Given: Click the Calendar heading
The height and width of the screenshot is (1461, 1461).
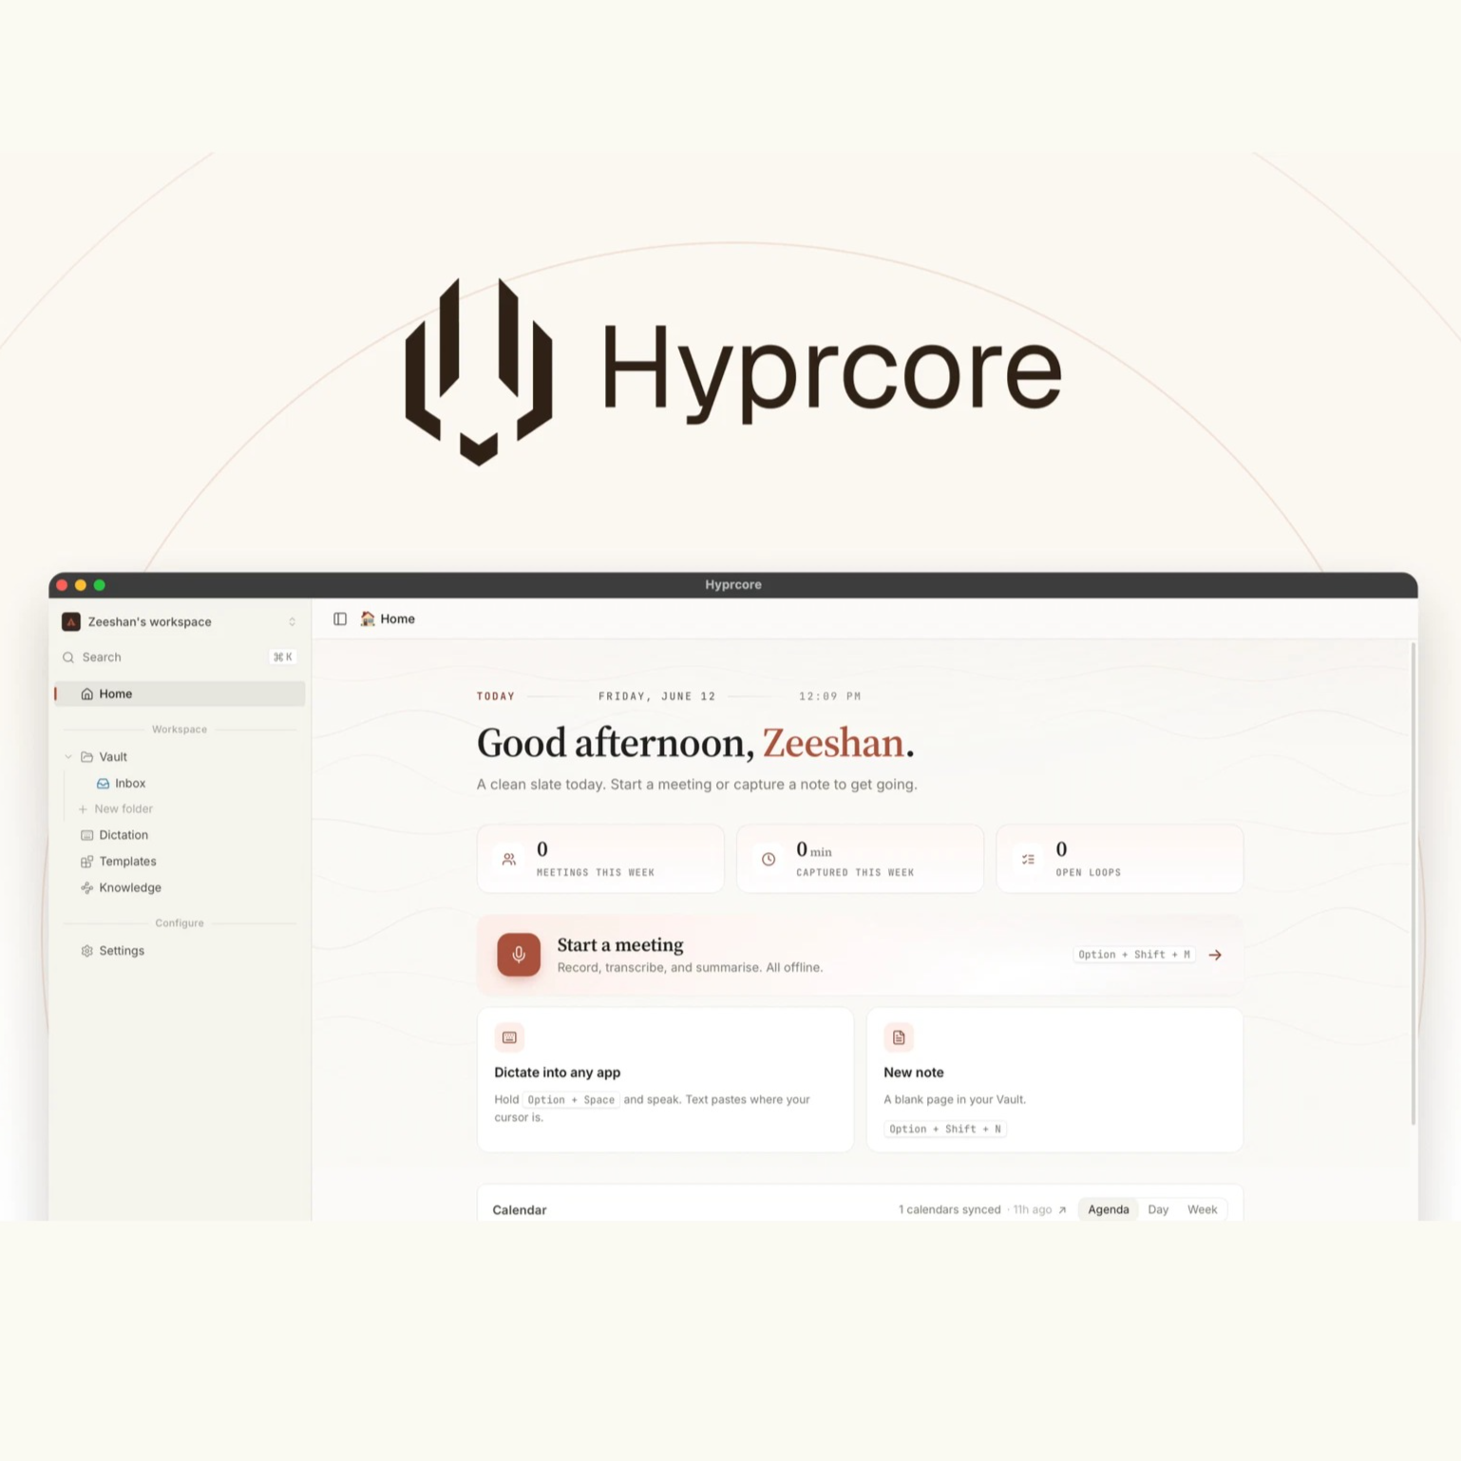Looking at the screenshot, I should pyautogui.click(x=520, y=1210).
